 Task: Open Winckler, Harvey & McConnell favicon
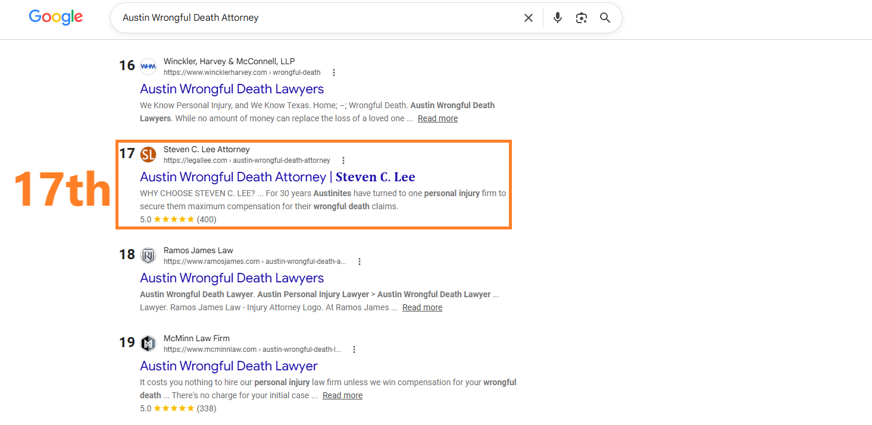(x=148, y=67)
